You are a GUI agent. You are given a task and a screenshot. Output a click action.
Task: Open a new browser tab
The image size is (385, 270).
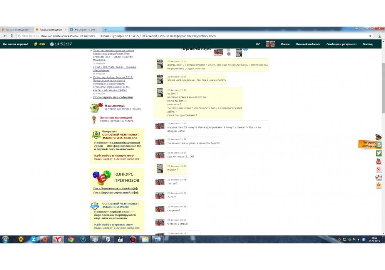(105, 30)
